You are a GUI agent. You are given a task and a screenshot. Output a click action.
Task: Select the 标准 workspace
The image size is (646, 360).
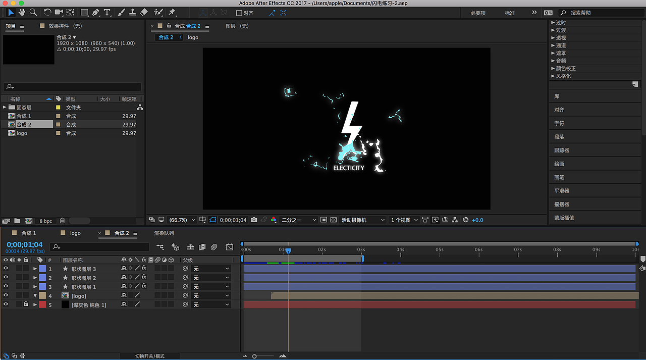[x=510, y=13]
